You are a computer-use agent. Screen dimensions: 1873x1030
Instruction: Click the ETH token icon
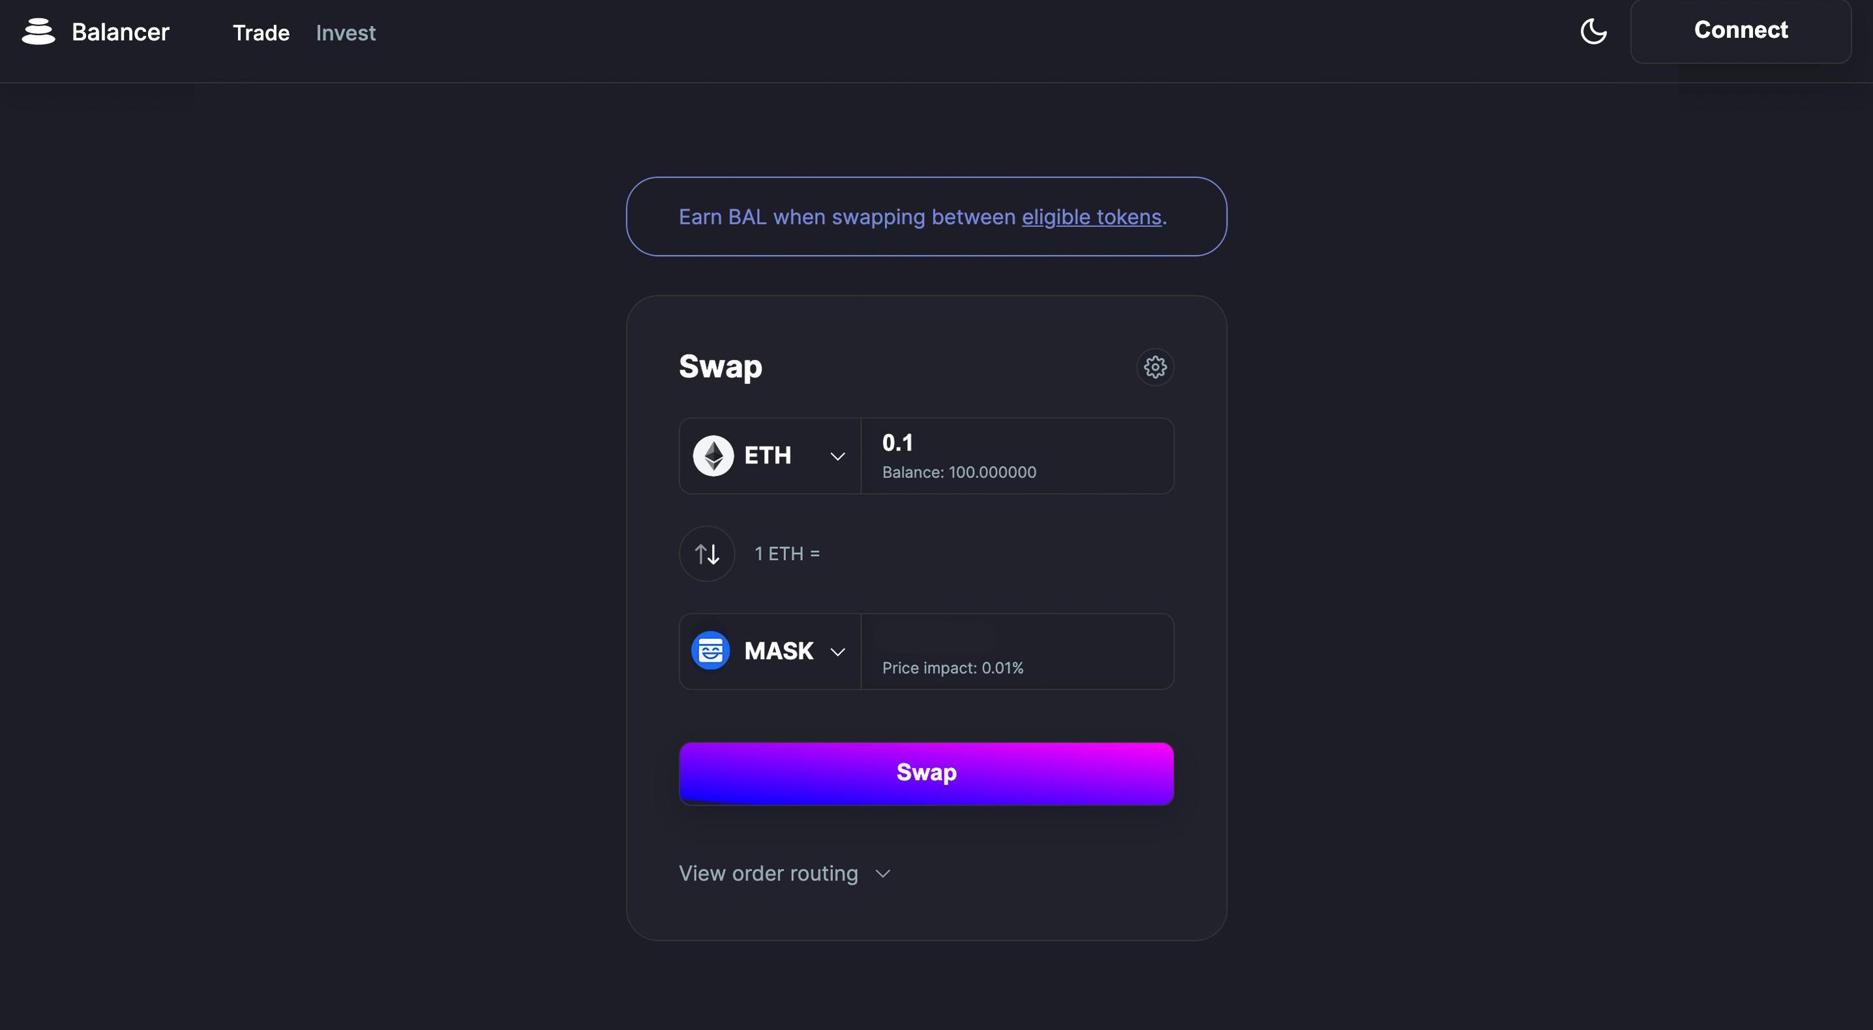click(x=713, y=456)
